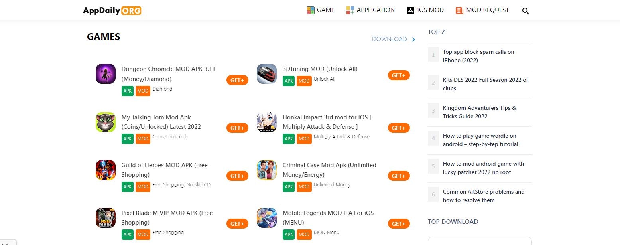Click APK tag under Pixel Blade M
The width and height of the screenshot is (620, 245).
128,235
